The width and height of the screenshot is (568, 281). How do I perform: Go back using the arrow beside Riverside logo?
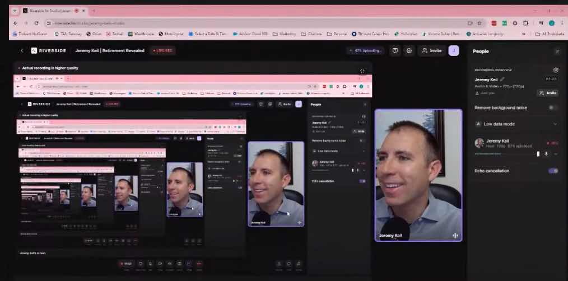(22, 51)
